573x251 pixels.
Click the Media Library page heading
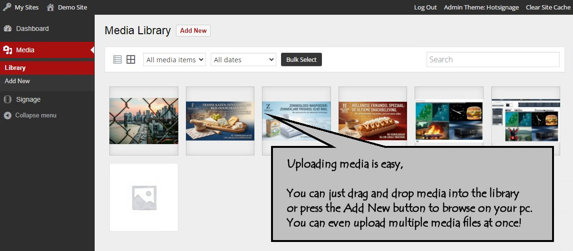point(137,30)
